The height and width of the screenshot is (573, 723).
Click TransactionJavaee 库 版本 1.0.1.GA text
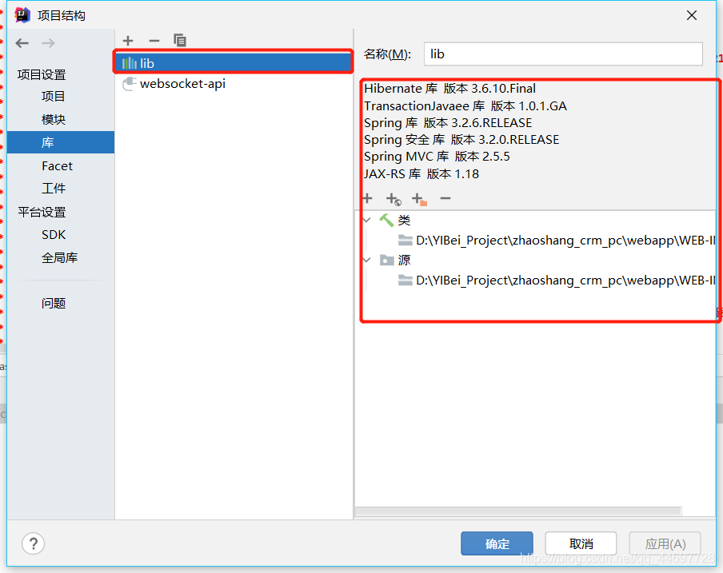coord(465,106)
